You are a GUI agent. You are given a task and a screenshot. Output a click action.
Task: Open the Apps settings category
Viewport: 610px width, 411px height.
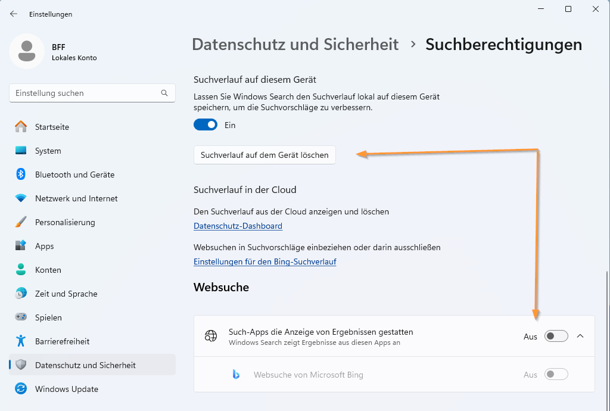click(x=45, y=246)
